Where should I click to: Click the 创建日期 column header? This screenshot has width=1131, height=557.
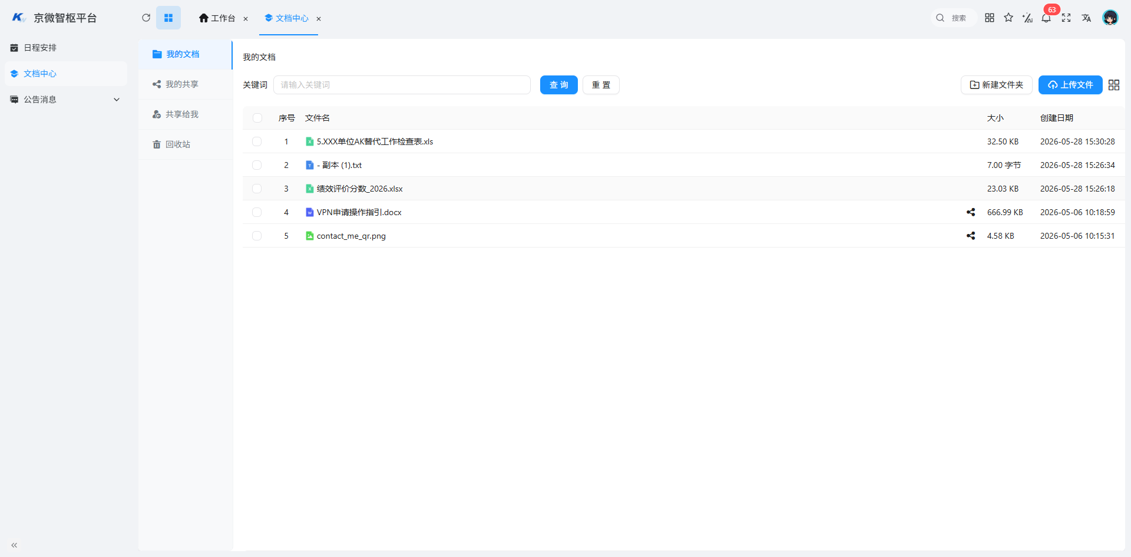point(1057,118)
